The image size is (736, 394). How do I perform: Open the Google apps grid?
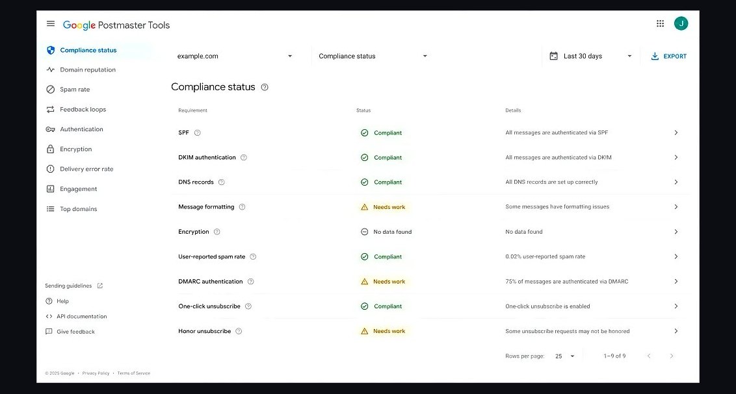click(660, 23)
